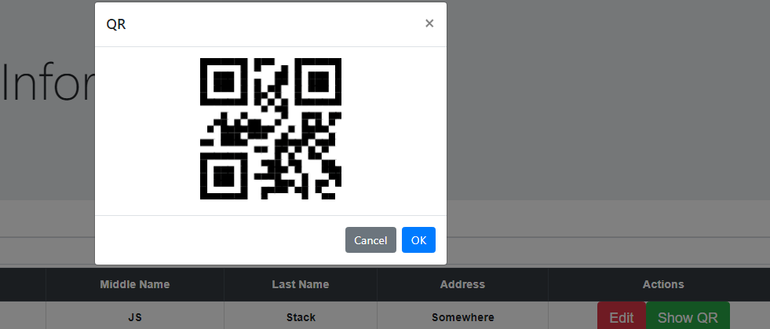Click the partially hidden Infor page heading

coord(48,82)
